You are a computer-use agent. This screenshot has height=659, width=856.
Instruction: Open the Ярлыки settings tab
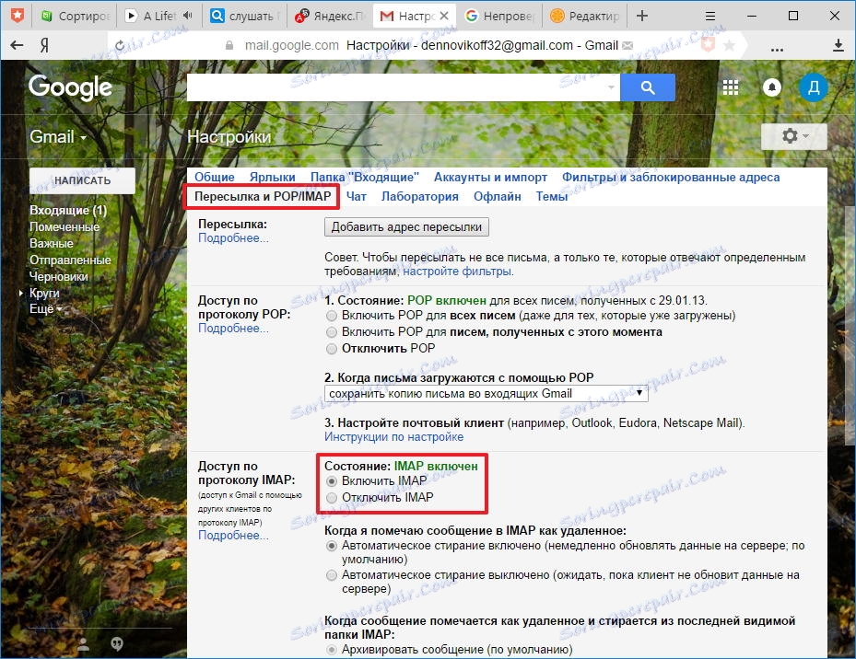pos(273,177)
